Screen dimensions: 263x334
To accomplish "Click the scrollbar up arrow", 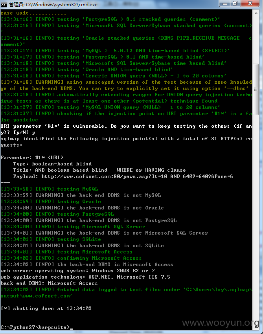I will click(256, 13).
